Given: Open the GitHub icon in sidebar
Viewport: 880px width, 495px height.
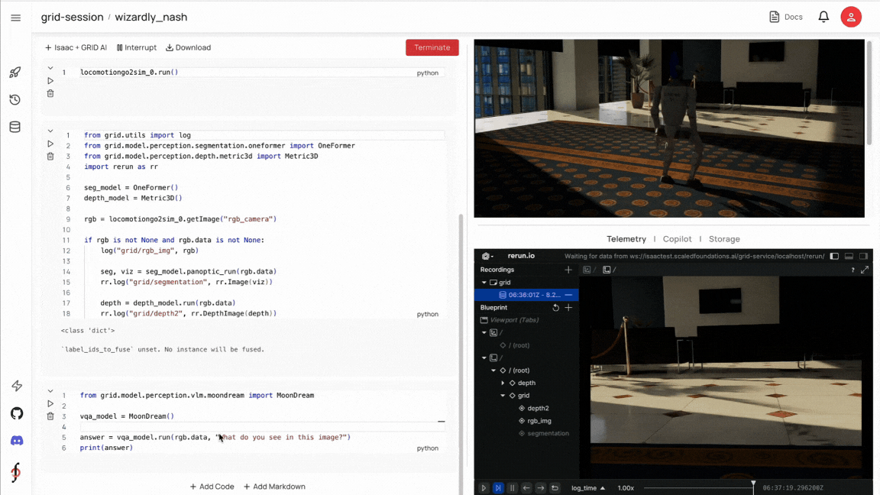Looking at the screenshot, I should click(x=17, y=413).
